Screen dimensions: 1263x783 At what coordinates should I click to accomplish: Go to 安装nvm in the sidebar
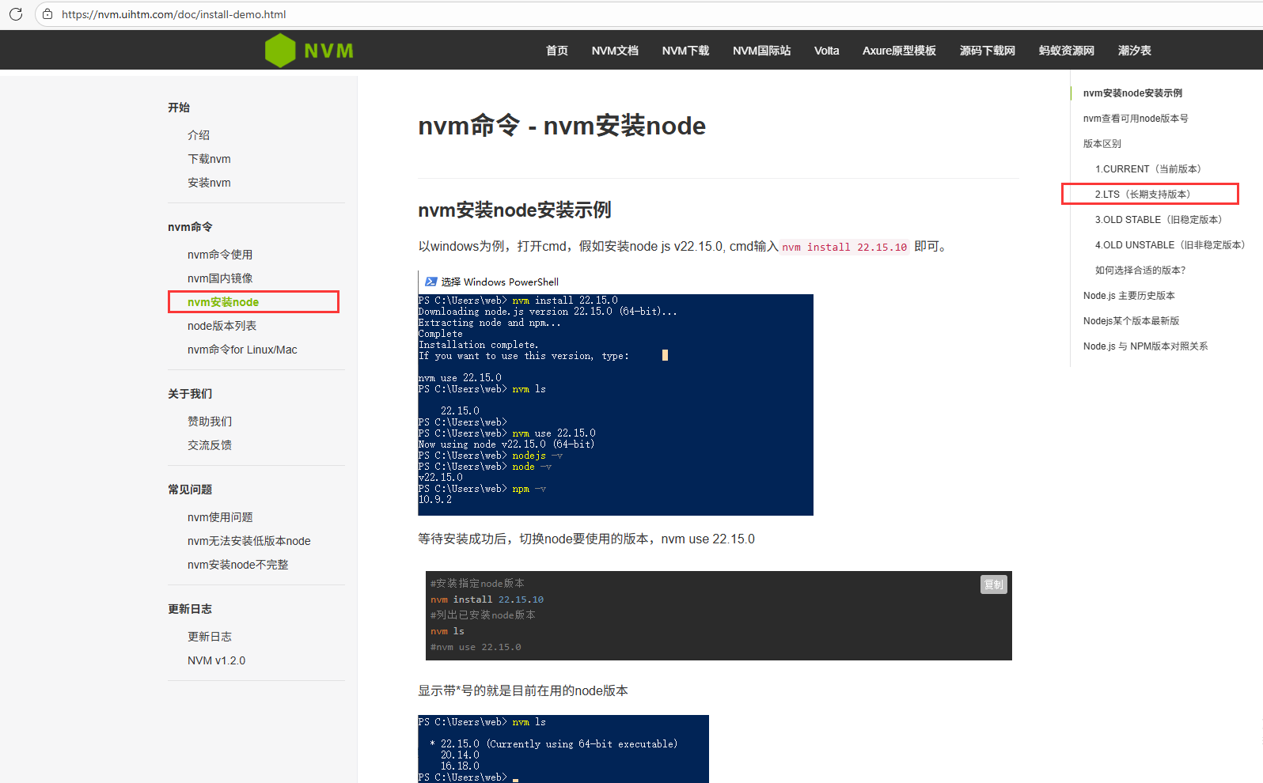209,183
